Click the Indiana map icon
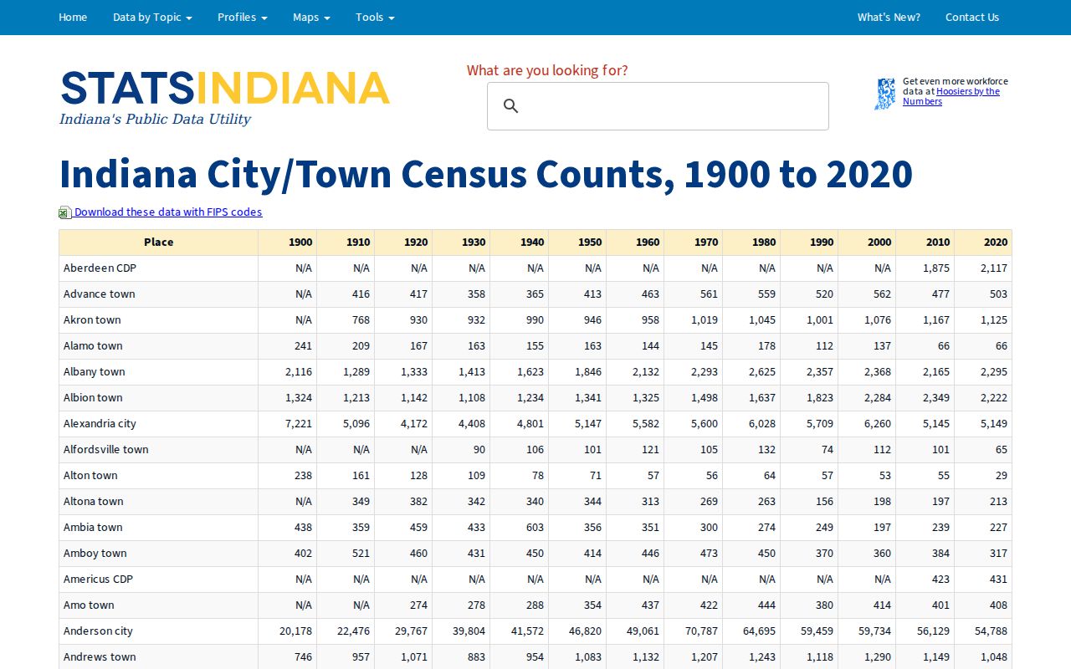Image resolution: width=1071 pixels, height=669 pixels. point(885,94)
